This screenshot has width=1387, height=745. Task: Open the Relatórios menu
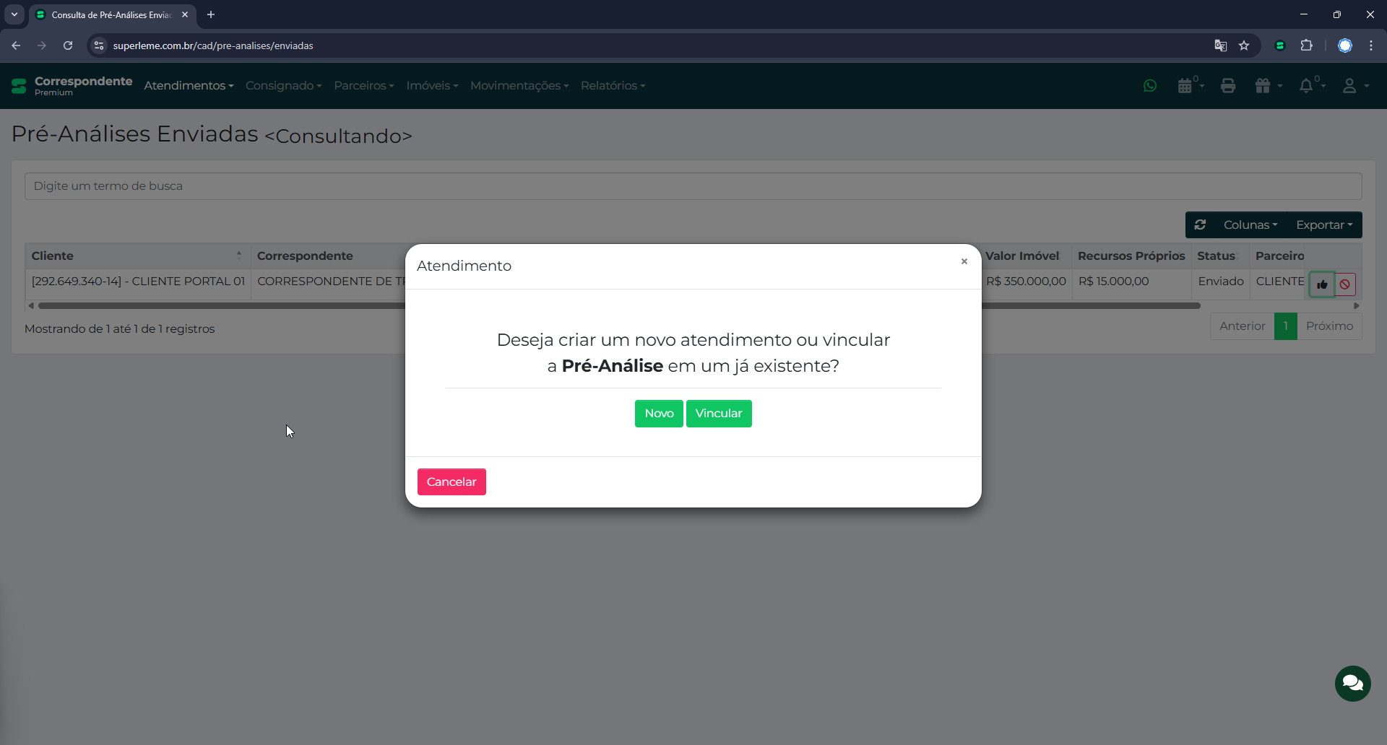[x=613, y=86]
